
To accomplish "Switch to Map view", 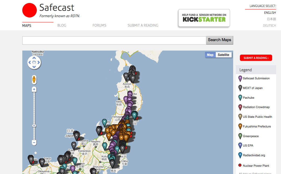I will coord(210,55).
